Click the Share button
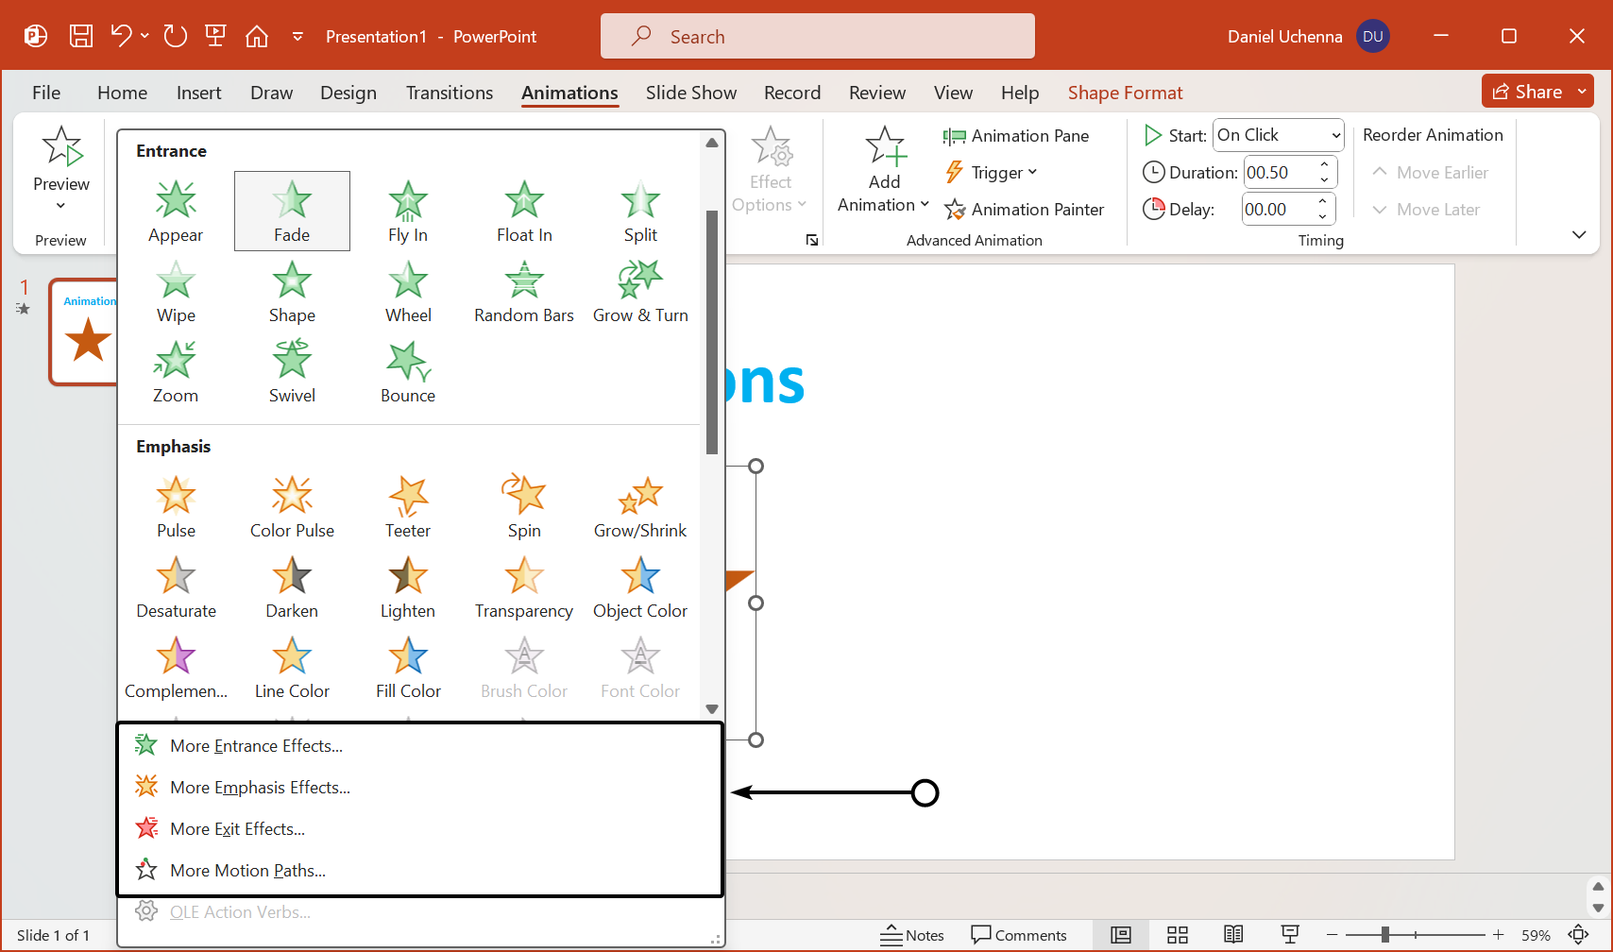This screenshot has width=1613, height=952. 1528,92
